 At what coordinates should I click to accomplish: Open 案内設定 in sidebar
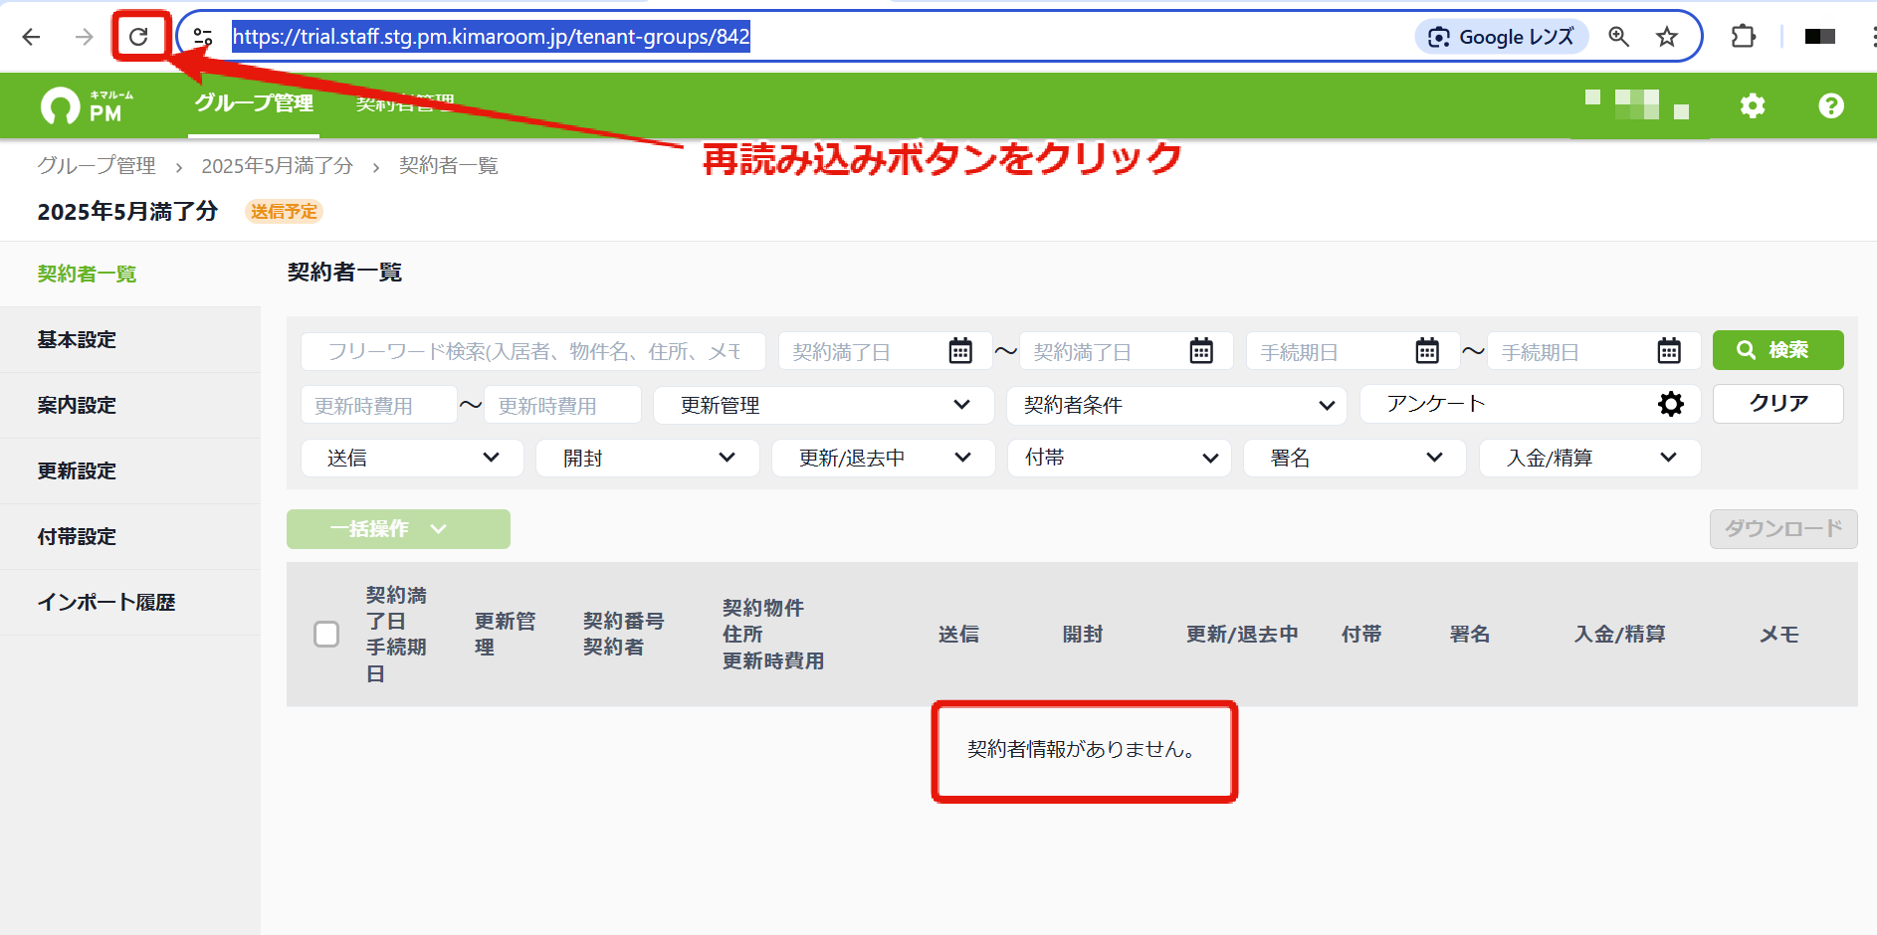tap(130, 405)
